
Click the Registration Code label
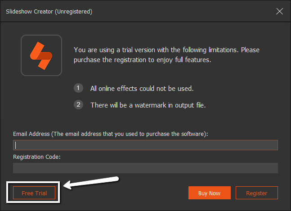pos(37,157)
